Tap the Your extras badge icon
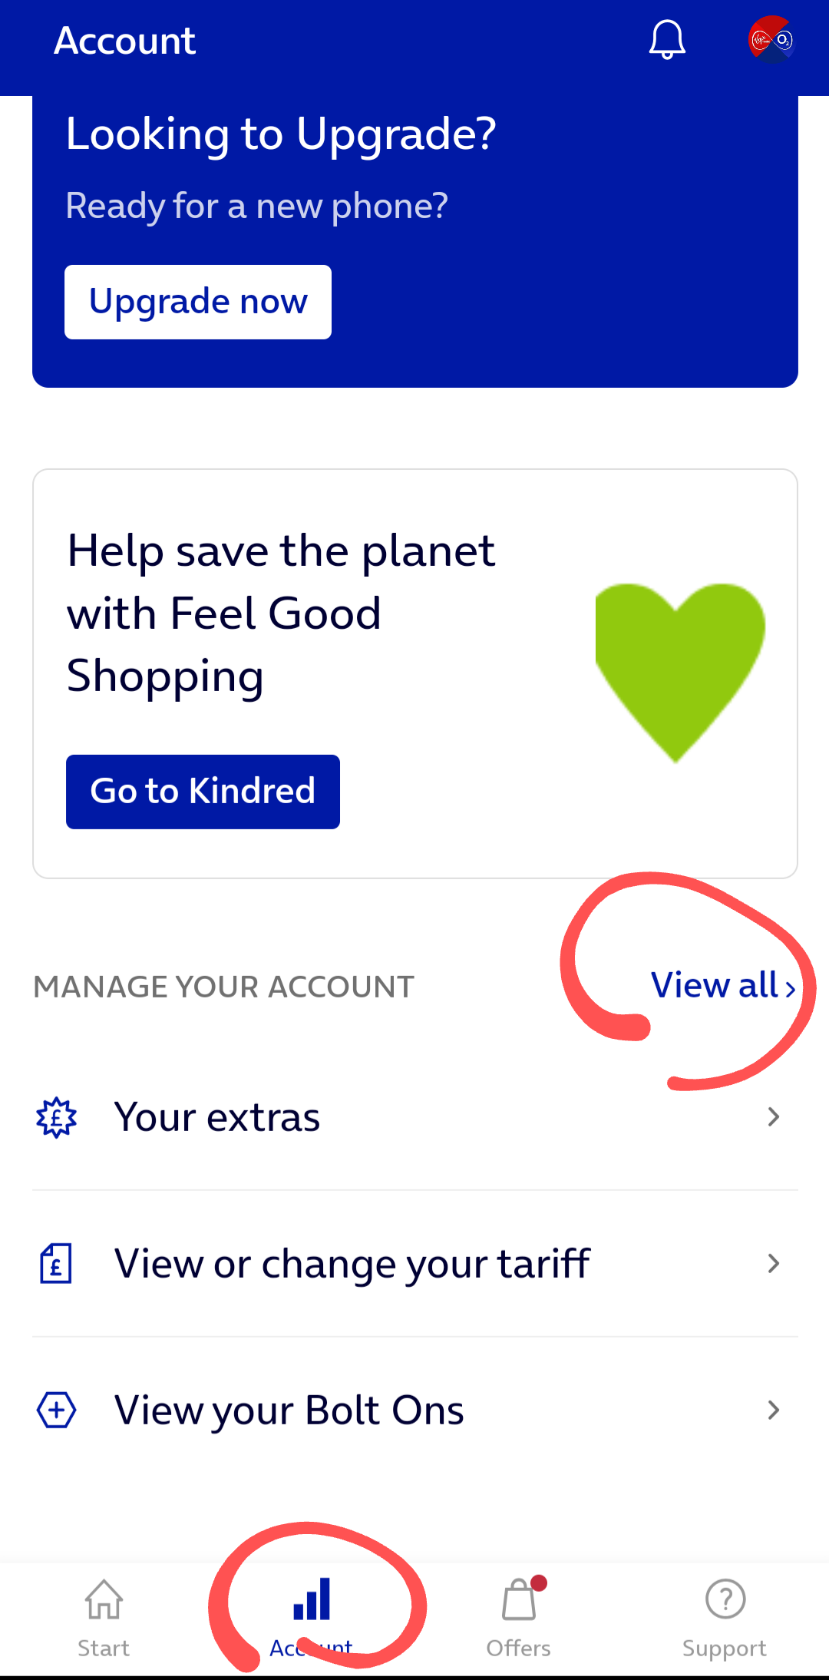The width and height of the screenshot is (829, 1680). tap(57, 1117)
